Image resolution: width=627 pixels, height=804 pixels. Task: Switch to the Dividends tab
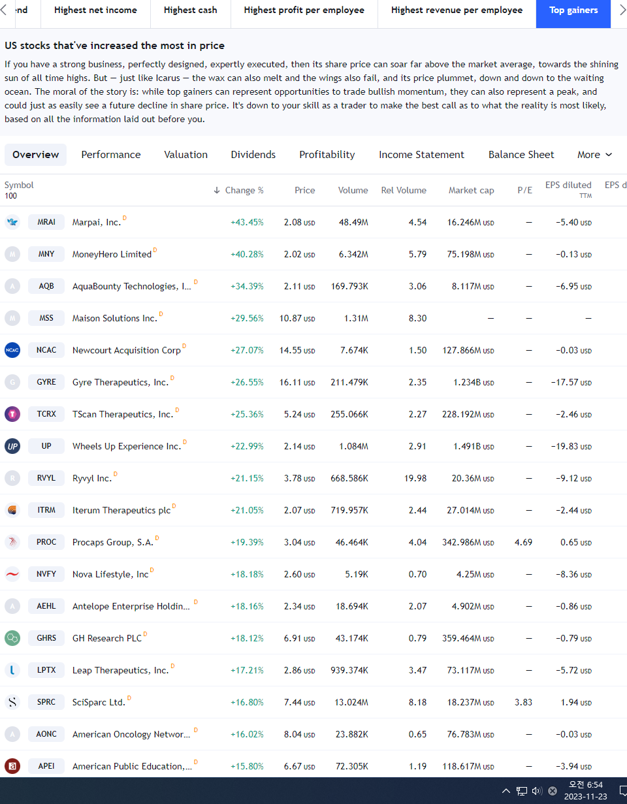click(253, 155)
